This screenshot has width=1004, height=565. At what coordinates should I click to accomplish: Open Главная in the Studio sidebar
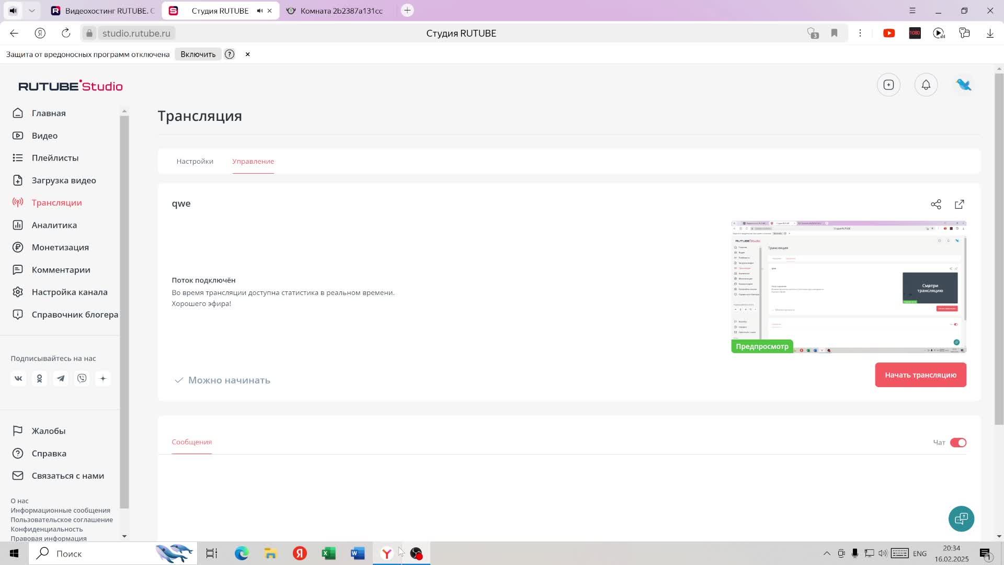point(48,113)
